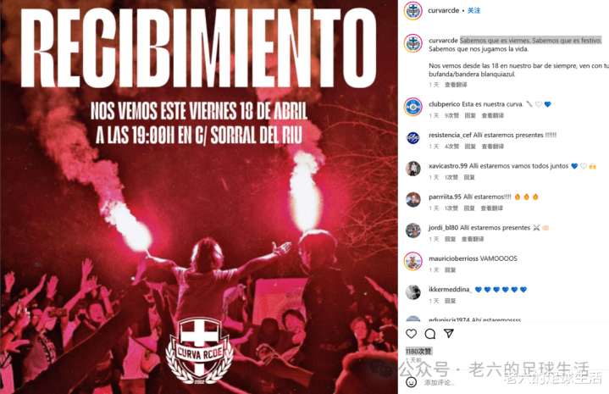Reply to jordi_bl80's comment
Screen dimensions: 609x394
point(450,239)
